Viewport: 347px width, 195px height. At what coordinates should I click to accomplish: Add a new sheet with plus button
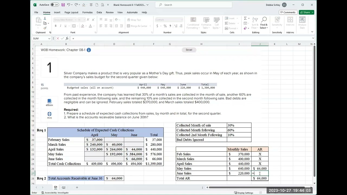click(77, 187)
